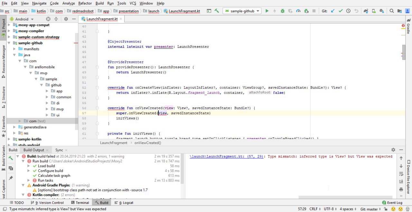The image size is (412, 212).
Task: Open the SDK Manager icon
Action: tap(381, 11)
